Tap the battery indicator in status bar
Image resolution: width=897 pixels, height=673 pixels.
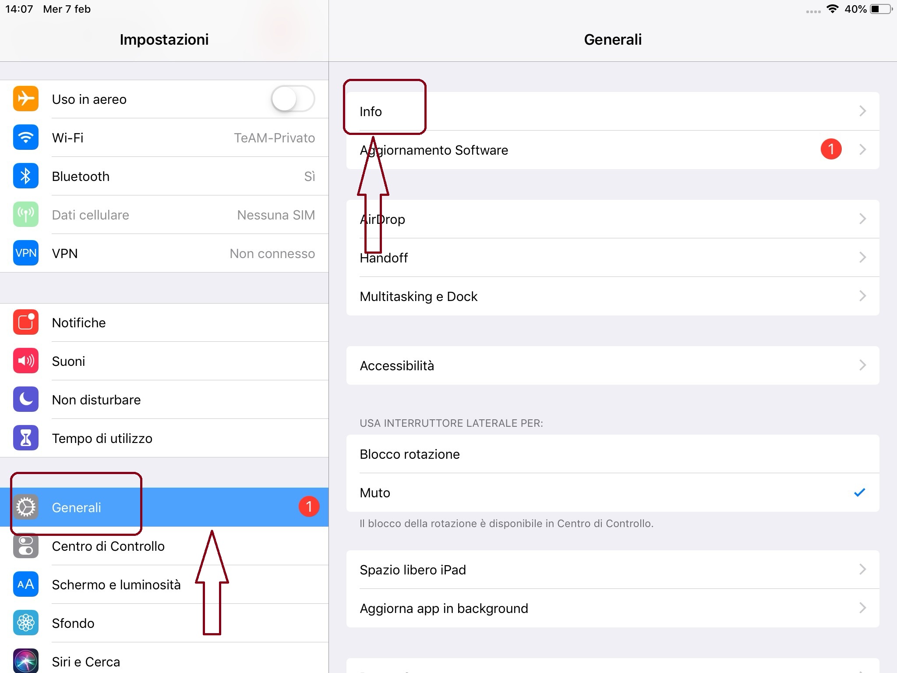click(x=881, y=9)
